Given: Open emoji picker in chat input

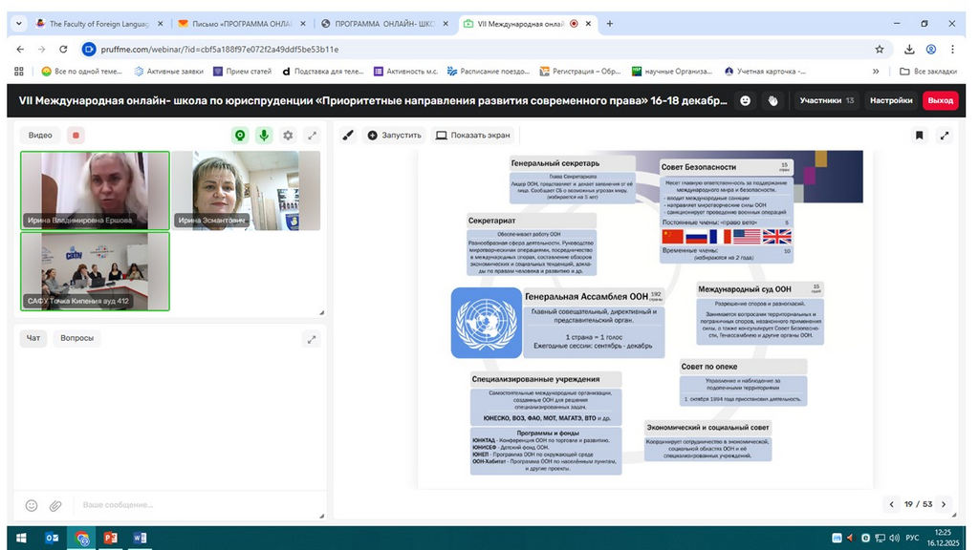Looking at the screenshot, I should tap(32, 504).
